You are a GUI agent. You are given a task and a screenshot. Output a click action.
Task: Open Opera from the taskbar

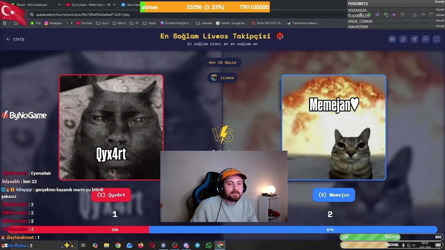[x=152, y=245]
